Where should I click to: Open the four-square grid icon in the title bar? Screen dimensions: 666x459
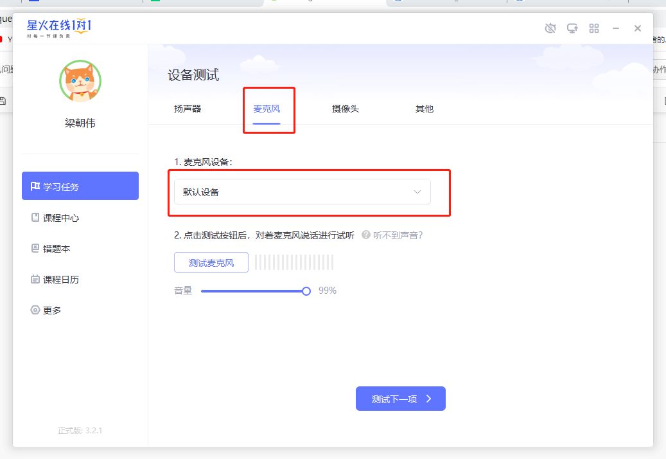pos(594,28)
